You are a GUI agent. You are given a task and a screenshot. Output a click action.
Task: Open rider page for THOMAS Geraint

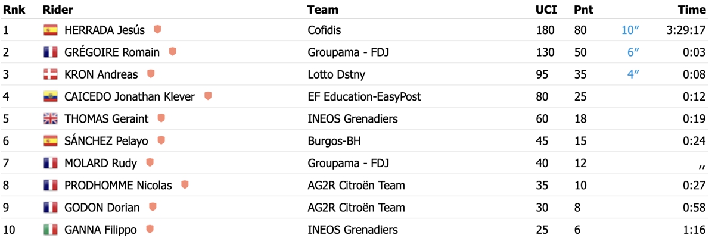tap(106, 119)
